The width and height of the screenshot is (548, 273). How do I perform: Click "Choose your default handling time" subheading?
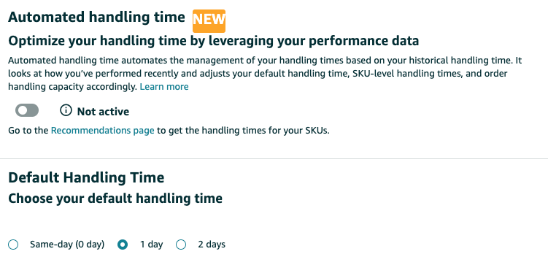115,199
